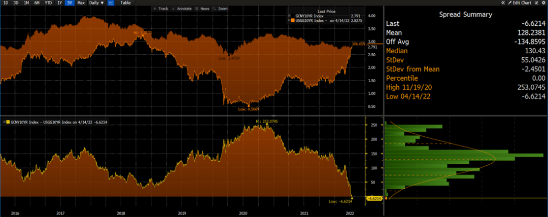
Task: Click the line chart type icon
Action: click(111, 3)
